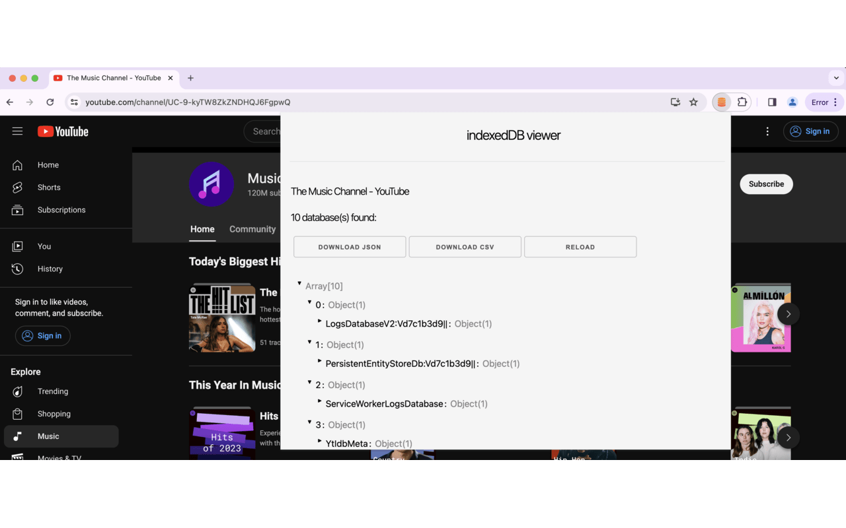
Task: Click the install app icon in address bar
Action: (675, 102)
